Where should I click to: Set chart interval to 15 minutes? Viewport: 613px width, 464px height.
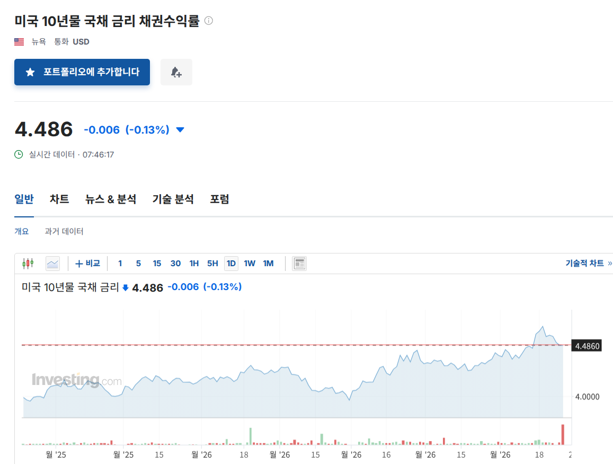click(157, 264)
